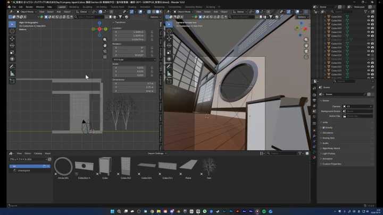Select the Scale tool in left viewport
383x215 pixels.
coord(12,52)
